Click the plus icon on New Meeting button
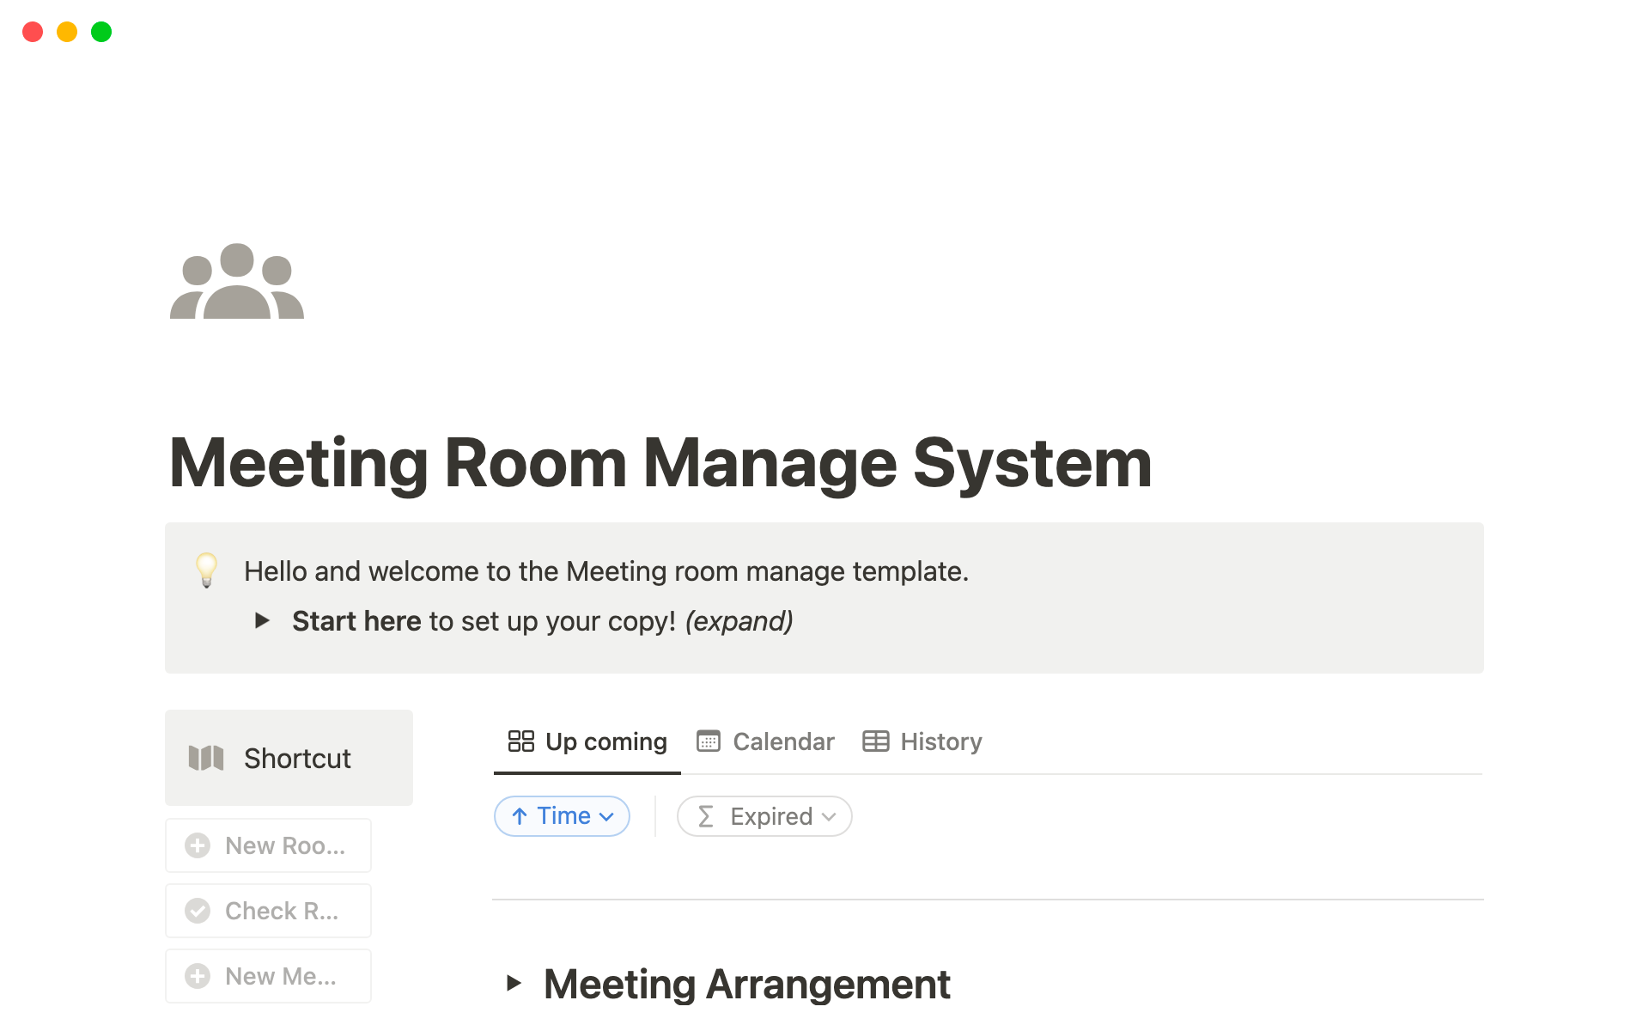 198,975
